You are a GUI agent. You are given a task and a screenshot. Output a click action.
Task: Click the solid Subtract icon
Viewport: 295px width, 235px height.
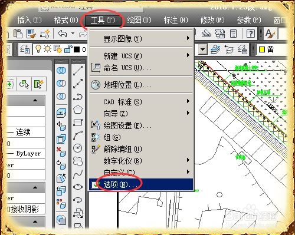[x=61, y=84]
